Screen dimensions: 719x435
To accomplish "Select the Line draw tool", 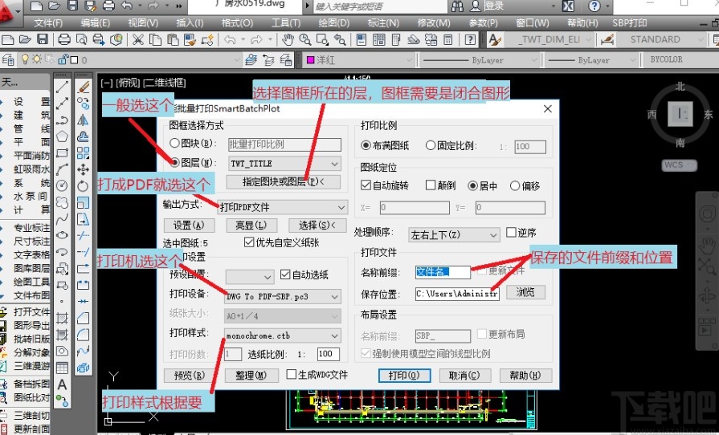I will 63,87.
